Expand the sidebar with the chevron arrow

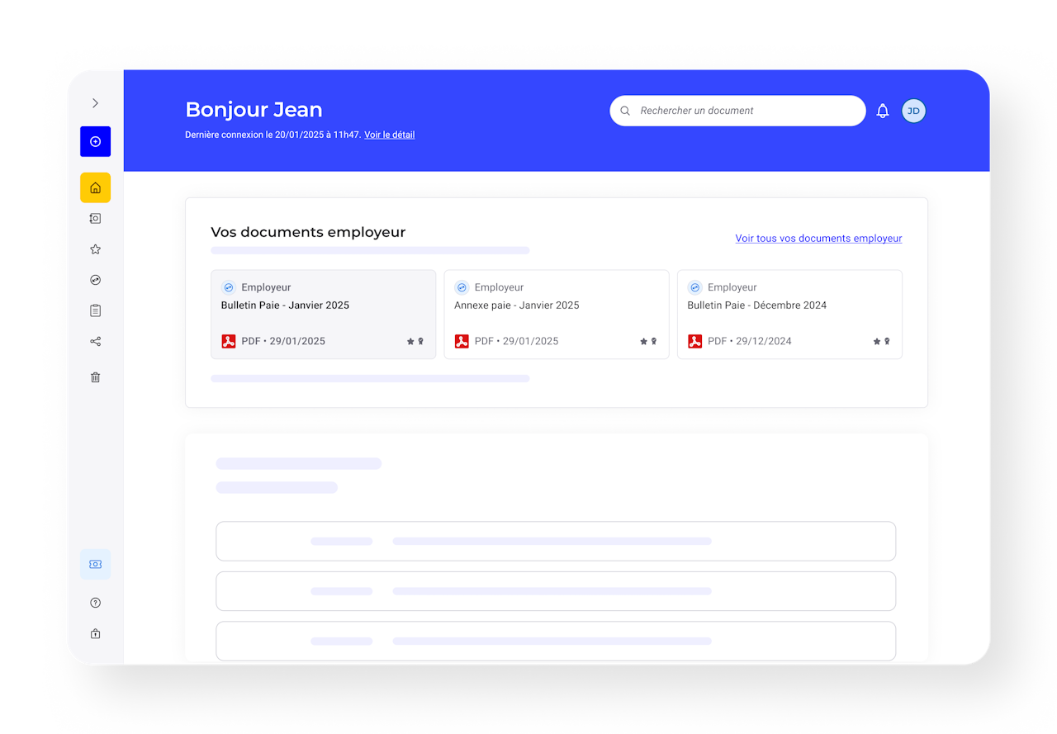click(x=95, y=103)
